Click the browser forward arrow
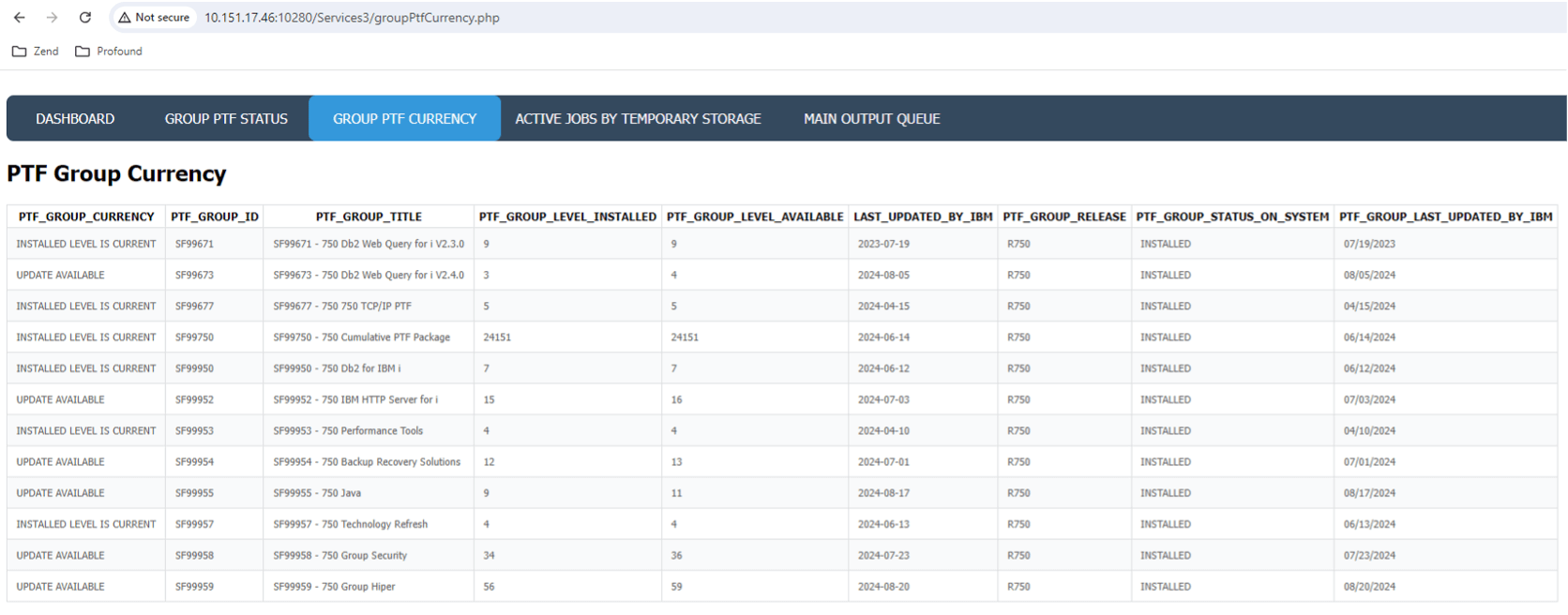 pos(53,18)
